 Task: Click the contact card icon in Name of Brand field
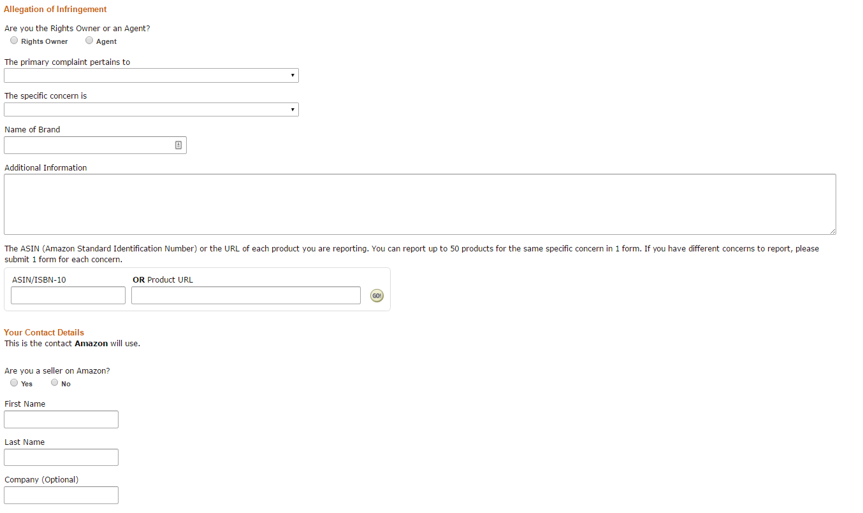178,145
